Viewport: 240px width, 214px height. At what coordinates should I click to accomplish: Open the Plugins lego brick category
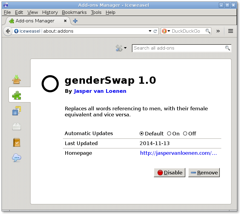tap(17, 126)
